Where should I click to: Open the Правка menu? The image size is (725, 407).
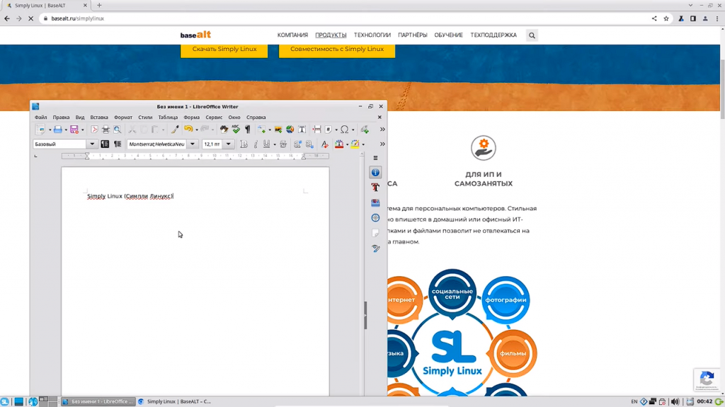(61, 117)
